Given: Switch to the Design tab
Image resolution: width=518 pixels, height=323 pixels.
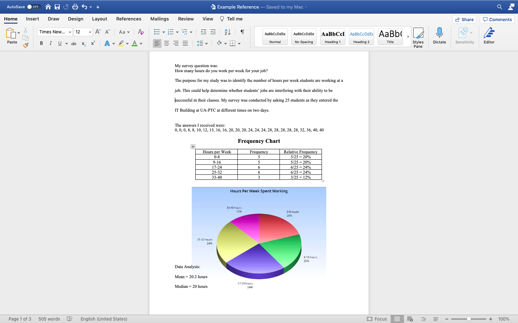Looking at the screenshot, I should [76, 19].
